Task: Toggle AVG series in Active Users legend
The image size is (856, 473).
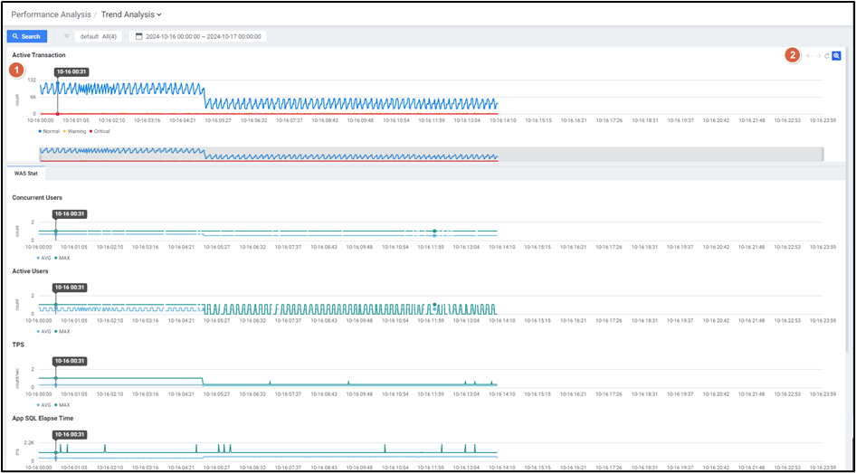Action: click(x=41, y=331)
